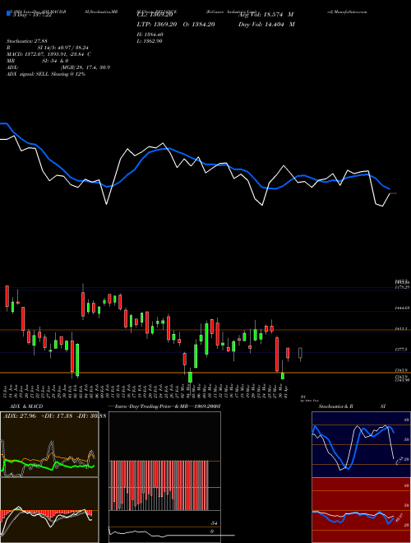Click the 'Stochastics & R' panel title
Screen dimensions: 411x543
335,406
